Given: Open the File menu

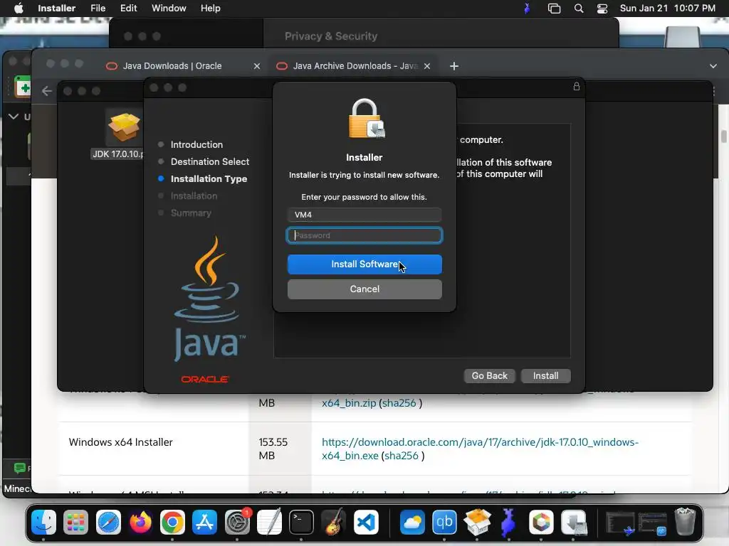Looking at the screenshot, I should 98,9.
